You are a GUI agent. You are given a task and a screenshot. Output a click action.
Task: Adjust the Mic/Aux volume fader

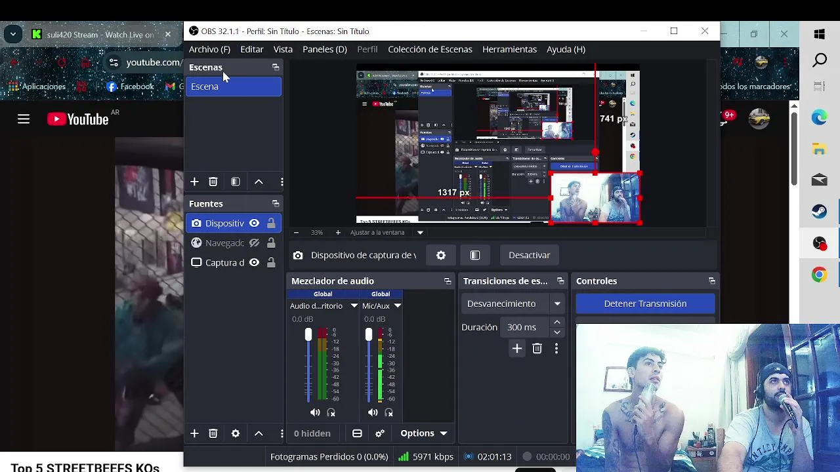tap(369, 335)
